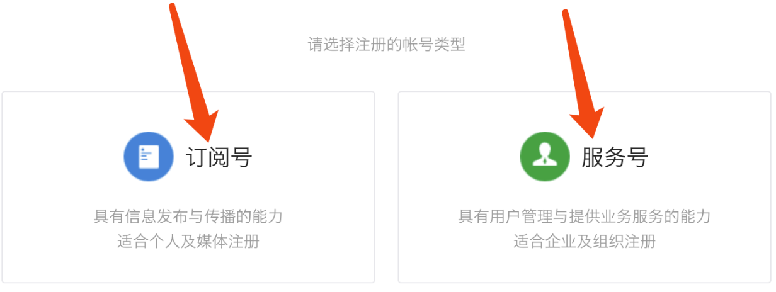Click the blue 订阅号 document icon
The image size is (776, 292).
[149, 157]
